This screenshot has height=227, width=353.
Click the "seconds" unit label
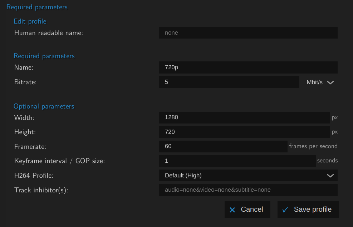coord(327,161)
